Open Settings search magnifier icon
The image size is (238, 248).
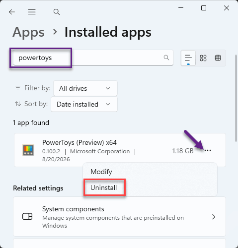click(x=57, y=12)
